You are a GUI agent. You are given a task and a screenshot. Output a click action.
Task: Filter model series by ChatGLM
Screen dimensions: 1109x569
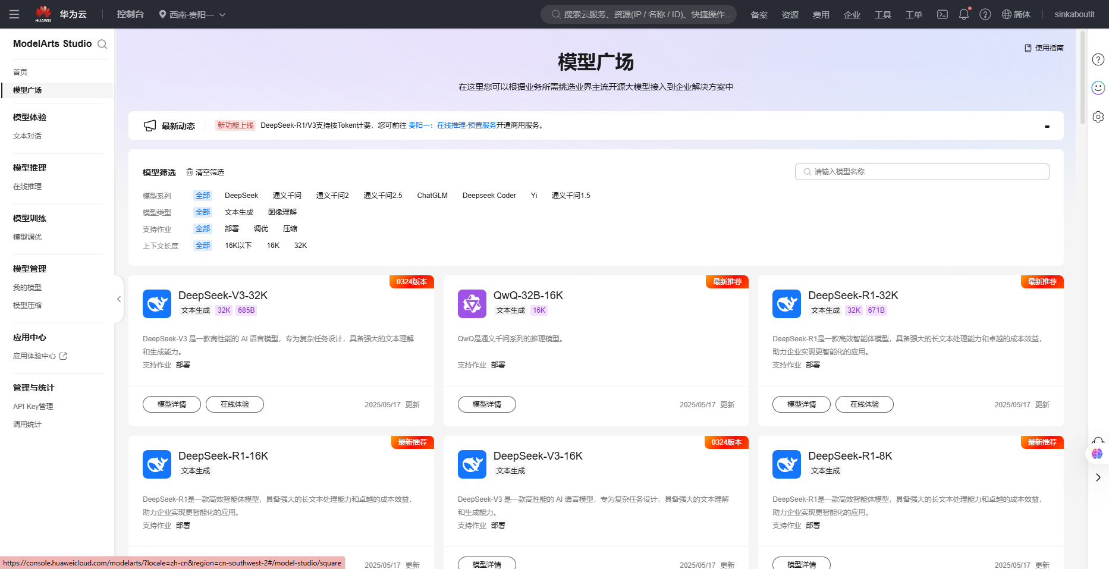432,196
